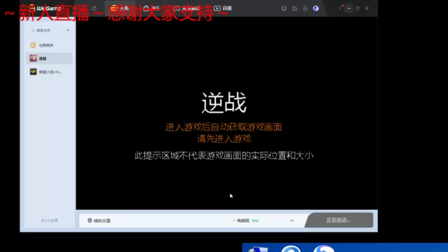Minimize the WeGame window
This screenshot has width=448, height=252.
349,8
